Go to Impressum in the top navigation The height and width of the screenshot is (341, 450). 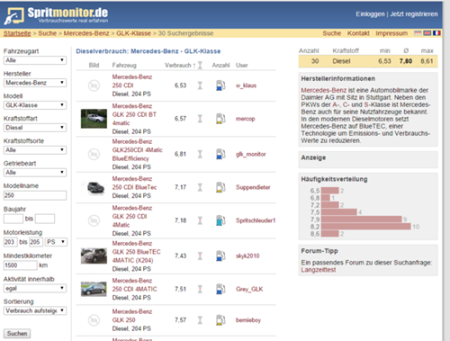[x=391, y=33]
